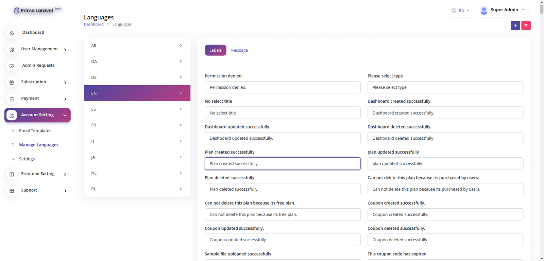Click the Admin Requests shield icon
The image size is (544, 261).
pos(12,66)
